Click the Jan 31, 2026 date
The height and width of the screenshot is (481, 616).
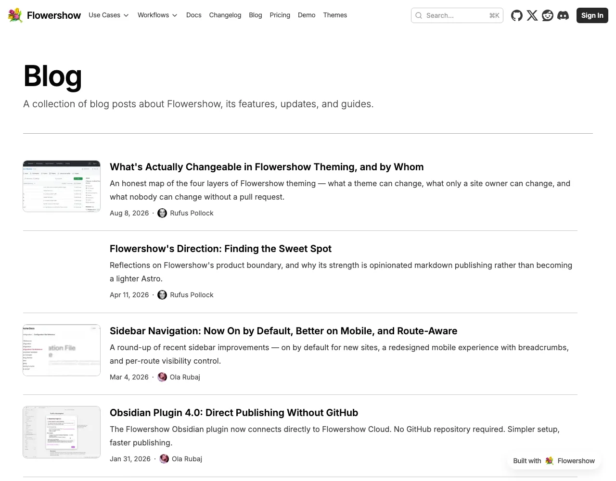130,459
